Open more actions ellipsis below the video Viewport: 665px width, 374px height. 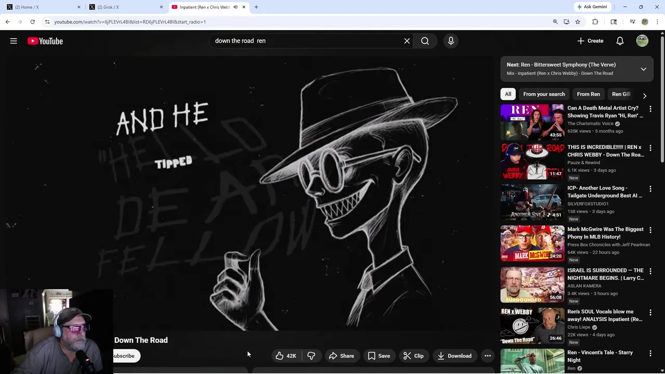[x=487, y=356]
